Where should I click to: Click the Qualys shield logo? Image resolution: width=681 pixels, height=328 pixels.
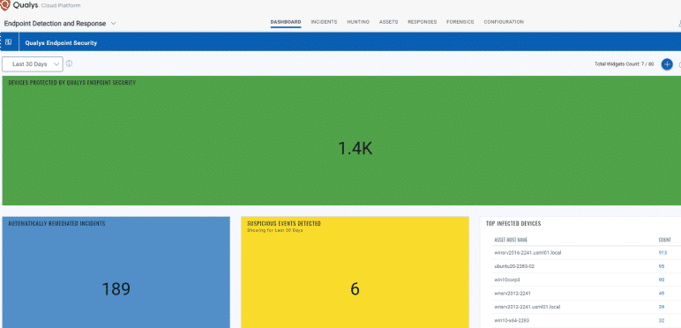(x=4, y=5)
